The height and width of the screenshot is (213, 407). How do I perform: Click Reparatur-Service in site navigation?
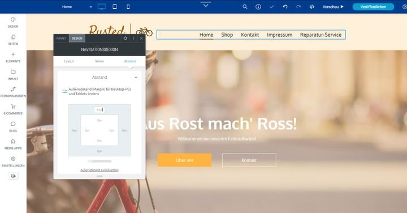pos(321,35)
